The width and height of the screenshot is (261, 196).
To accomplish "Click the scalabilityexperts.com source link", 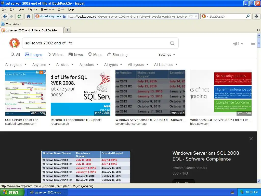I will (x=21, y=124).
